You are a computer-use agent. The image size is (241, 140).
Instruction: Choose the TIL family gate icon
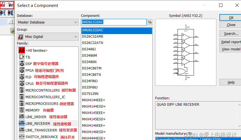[22, 57]
